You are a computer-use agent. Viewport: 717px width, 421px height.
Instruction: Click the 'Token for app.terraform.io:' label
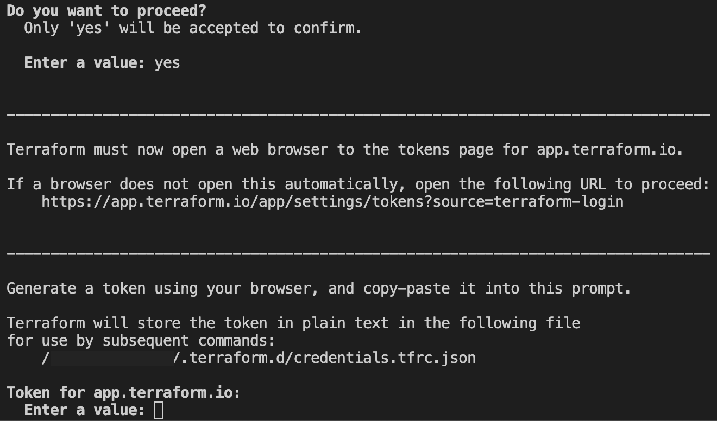123,393
